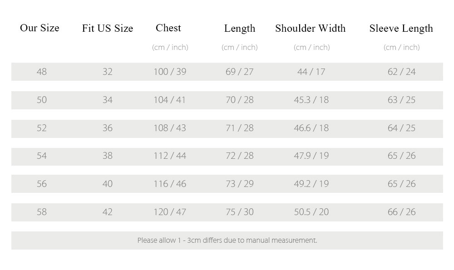454x270 pixels.
Task: Click chest value 100 / 39
Action: (x=170, y=72)
